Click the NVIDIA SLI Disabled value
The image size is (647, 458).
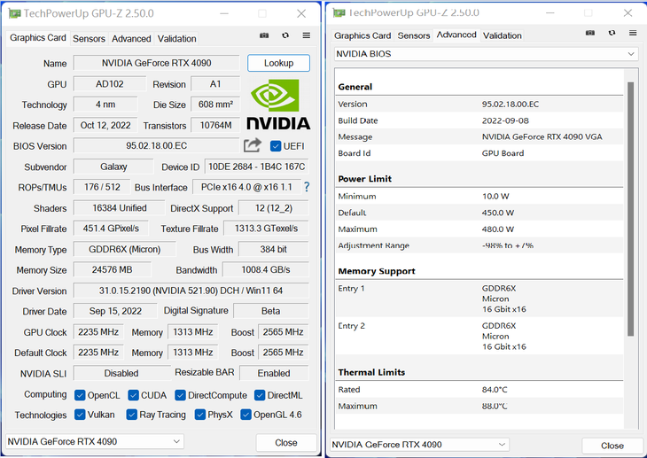(121, 374)
